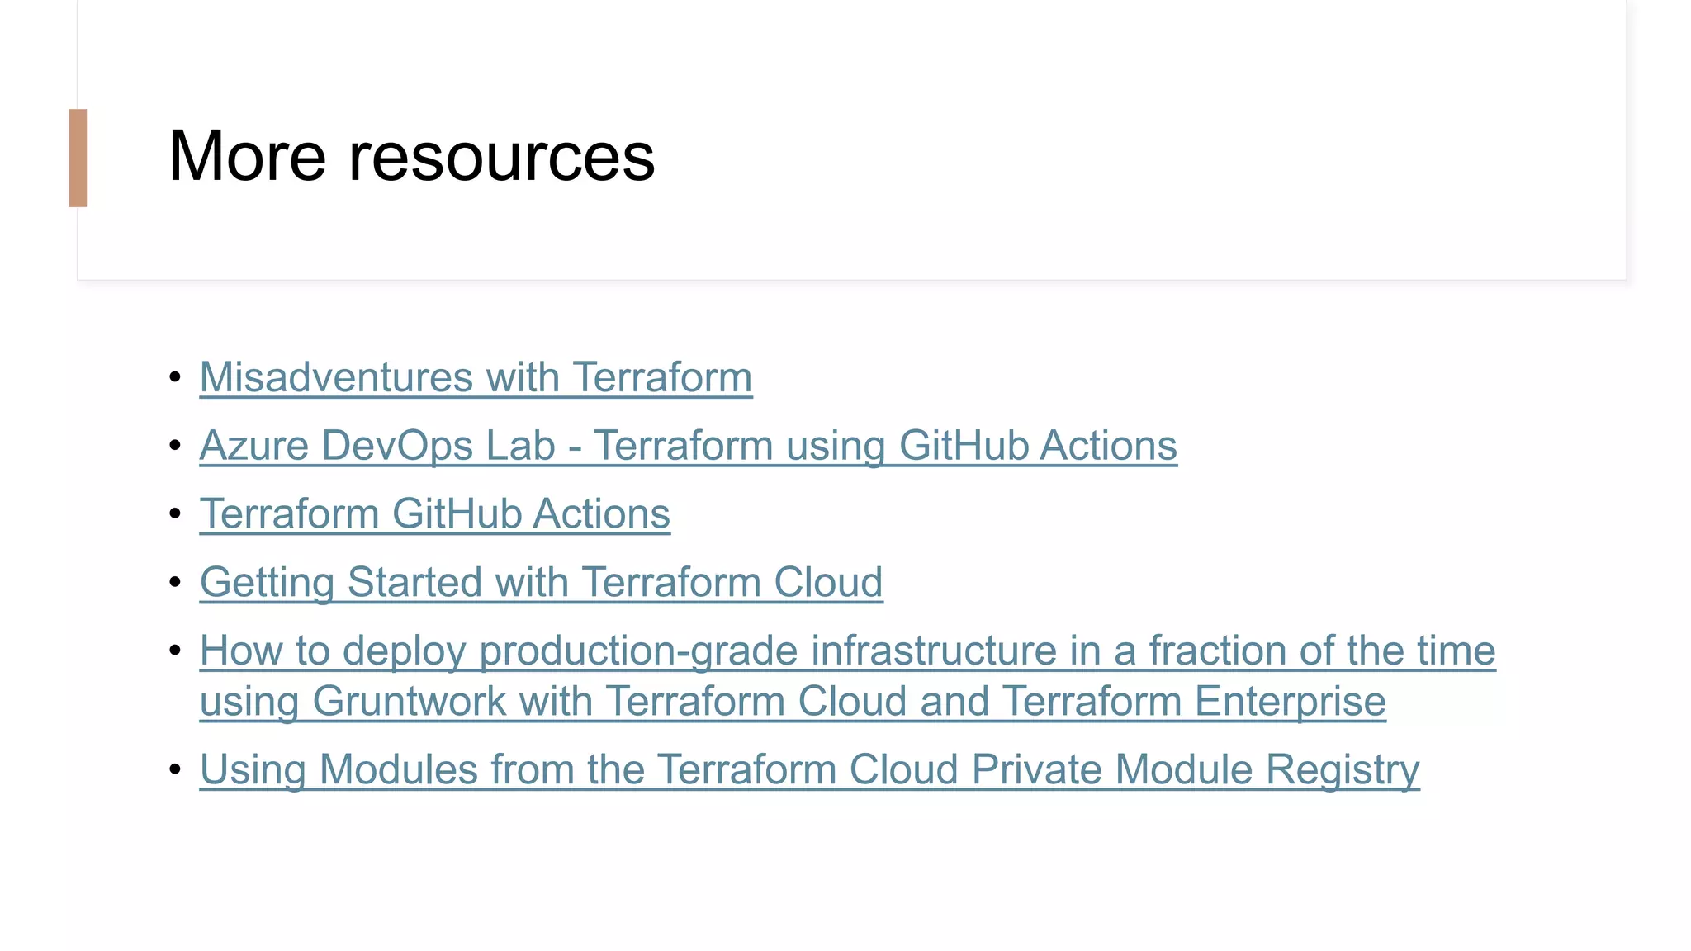Image resolution: width=1691 pixels, height=951 pixels.
Task: Click the orange accent bar beside the title
Action: click(x=78, y=158)
